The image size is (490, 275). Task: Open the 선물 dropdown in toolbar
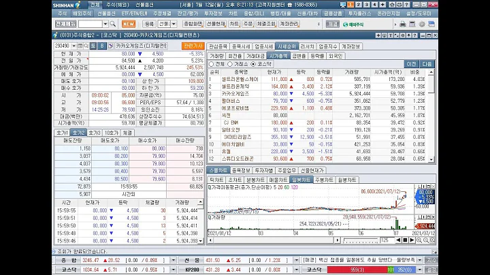pyautogui.click(x=174, y=24)
